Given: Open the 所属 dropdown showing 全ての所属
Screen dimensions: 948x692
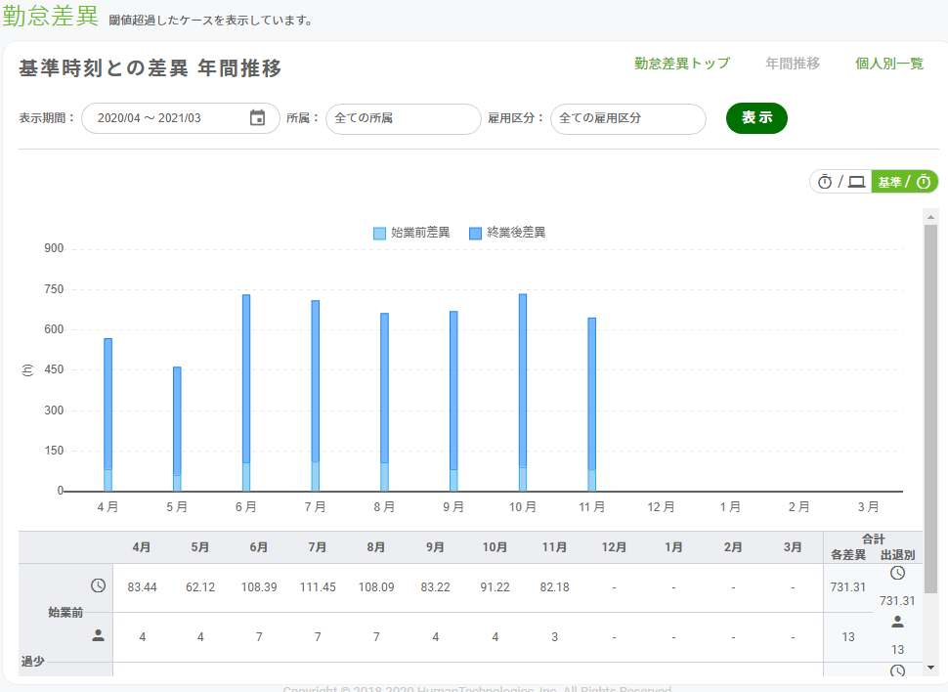Looking at the screenshot, I should [x=404, y=118].
